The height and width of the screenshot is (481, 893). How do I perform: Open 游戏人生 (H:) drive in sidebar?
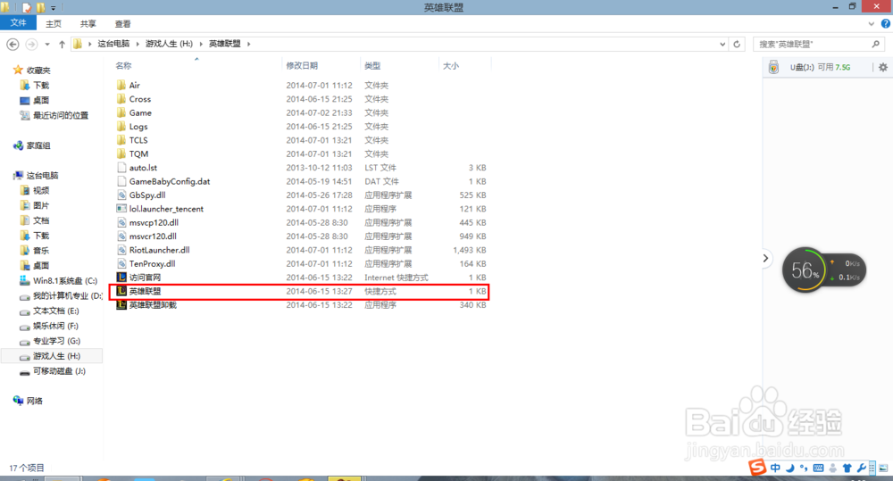click(56, 356)
